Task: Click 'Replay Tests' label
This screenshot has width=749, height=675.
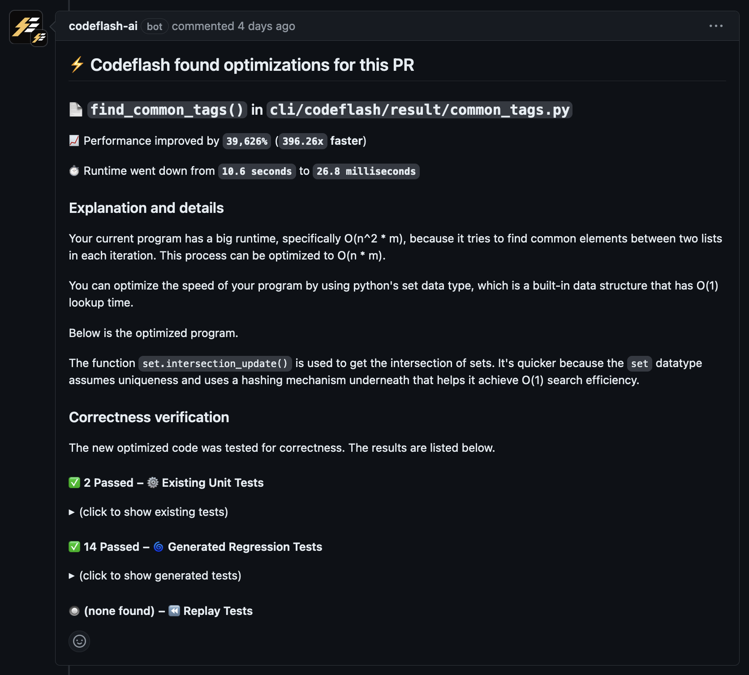Action: click(x=218, y=611)
